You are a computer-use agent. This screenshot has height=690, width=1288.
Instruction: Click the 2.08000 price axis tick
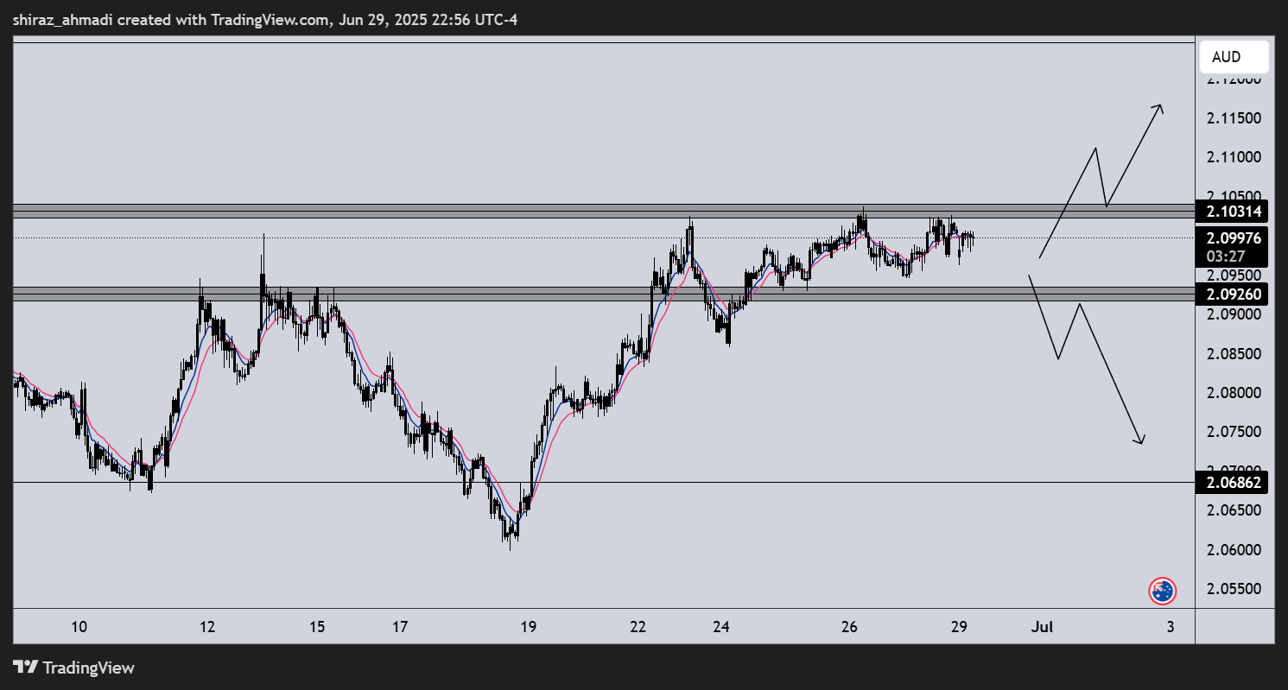tap(1235, 393)
